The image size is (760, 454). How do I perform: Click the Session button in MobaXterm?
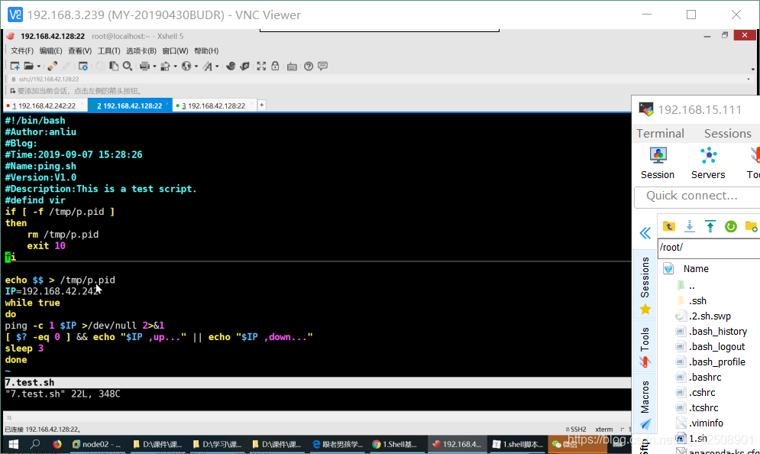(657, 164)
